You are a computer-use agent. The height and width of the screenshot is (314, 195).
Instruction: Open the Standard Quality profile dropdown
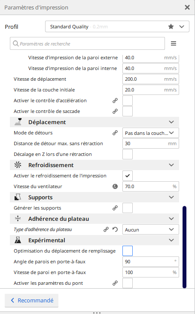[117, 27]
